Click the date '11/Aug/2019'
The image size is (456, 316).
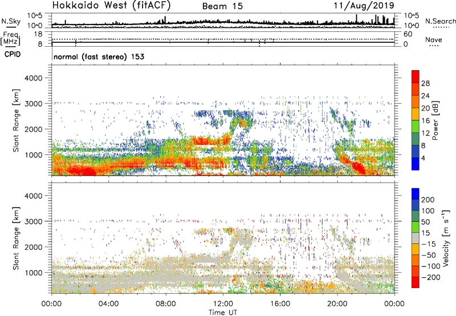click(x=364, y=6)
